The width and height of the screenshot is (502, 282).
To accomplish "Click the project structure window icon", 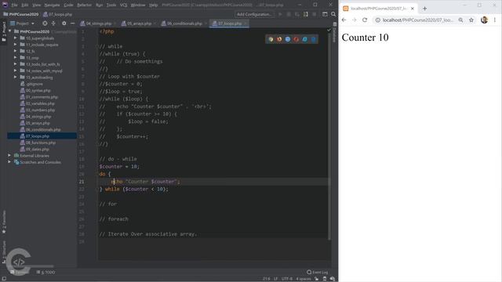I will [x=325, y=14].
